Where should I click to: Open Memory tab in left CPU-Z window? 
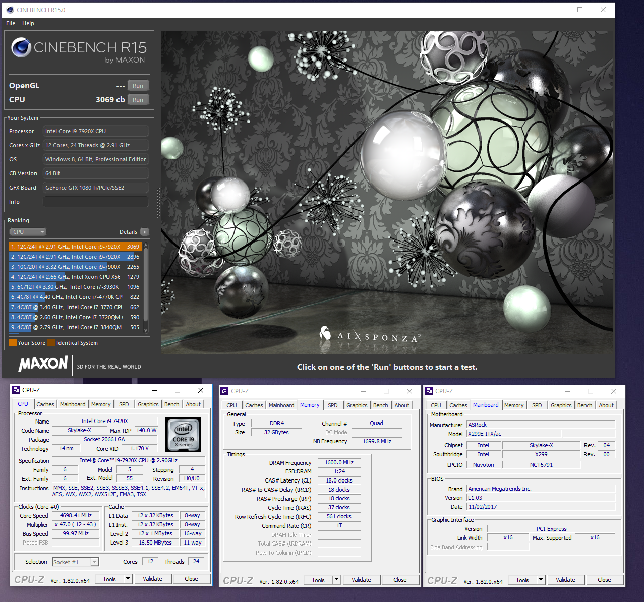pyautogui.click(x=101, y=404)
